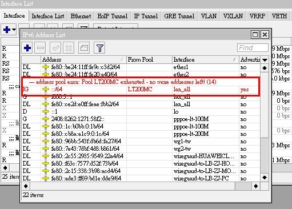Switch to the Interface tab
Image resolution: width=292 pixels, height=209 pixels.
[14, 15]
